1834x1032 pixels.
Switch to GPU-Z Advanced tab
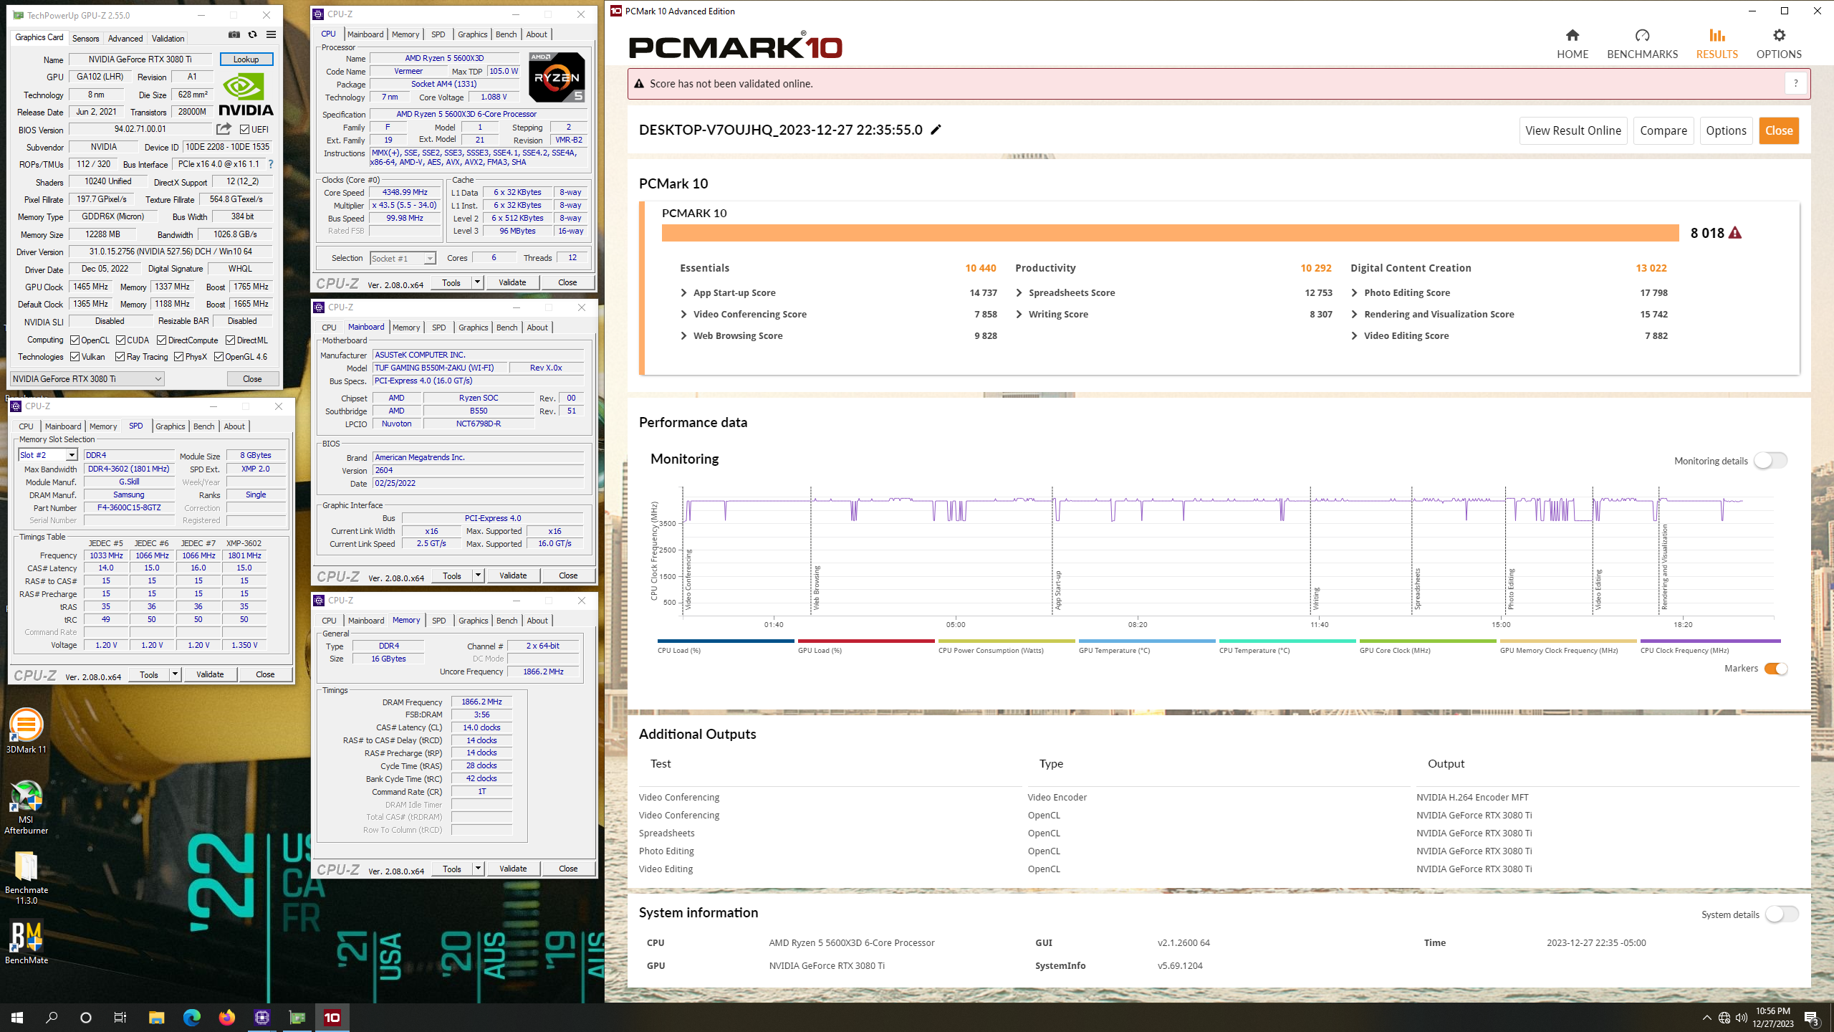point(125,38)
